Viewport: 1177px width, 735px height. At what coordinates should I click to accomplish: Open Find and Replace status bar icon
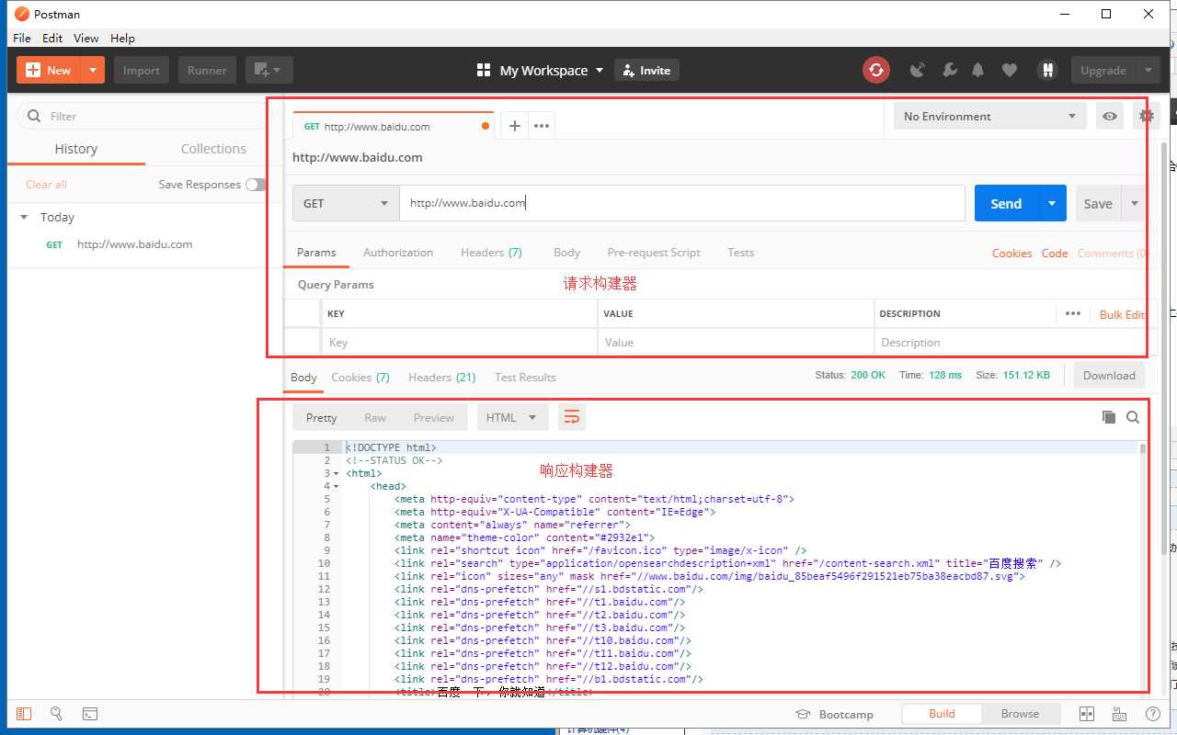(56, 713)
